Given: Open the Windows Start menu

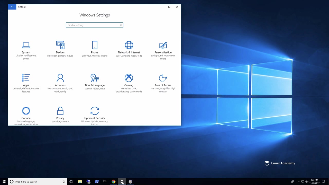Looking at the screenshot, I should point(4,182).
